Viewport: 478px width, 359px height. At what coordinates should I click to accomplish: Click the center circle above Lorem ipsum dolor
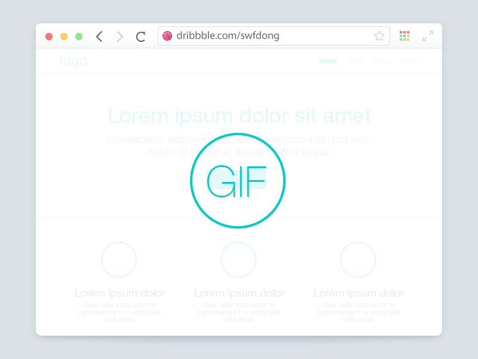tap(238, 260)
